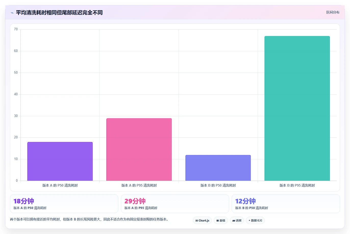Click x-axis label 版本 B 的 P95 清洗耗时
This screenshot has width=350, height=234.
(x=297, y=185)
